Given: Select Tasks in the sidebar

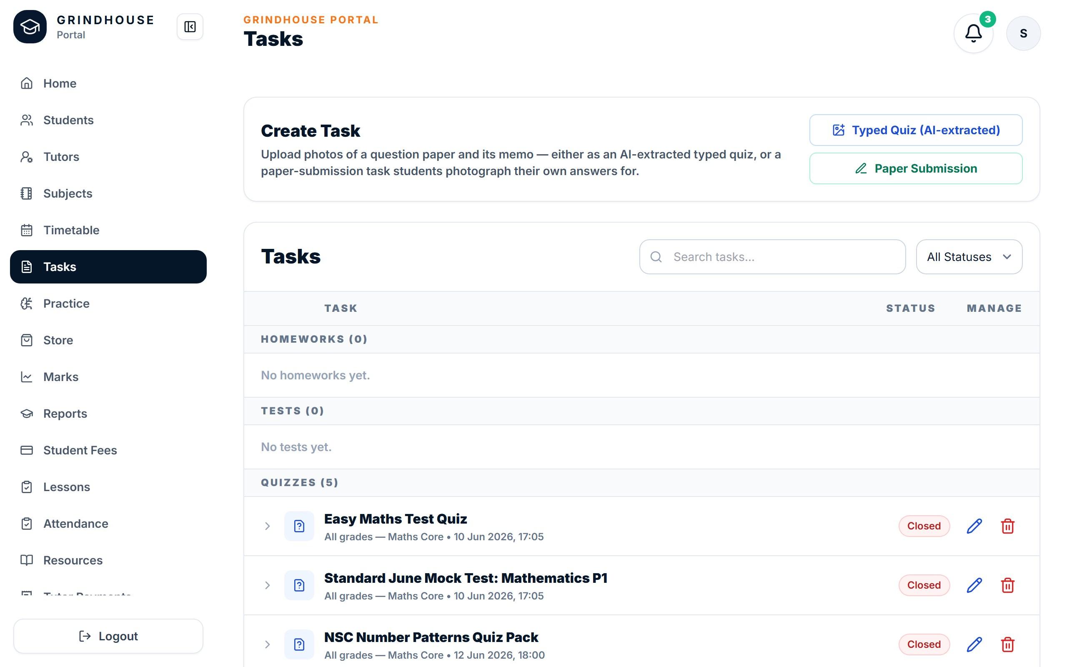Looking at the screenshot, I should [108, 267].
